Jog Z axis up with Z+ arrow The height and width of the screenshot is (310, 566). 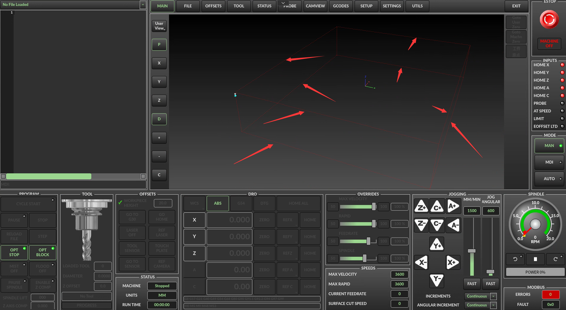(x=421, y=207)
